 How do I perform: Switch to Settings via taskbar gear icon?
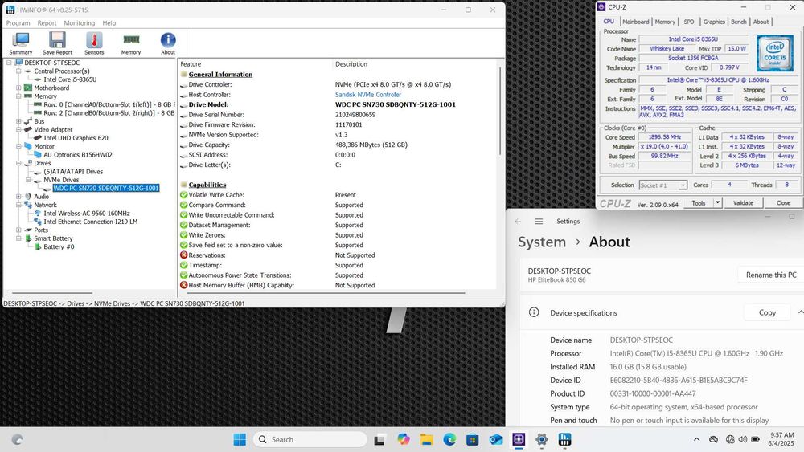(x=541, y=439)
